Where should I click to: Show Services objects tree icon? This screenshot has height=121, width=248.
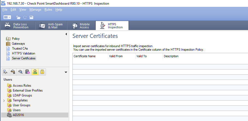click(x=13, y=72)
